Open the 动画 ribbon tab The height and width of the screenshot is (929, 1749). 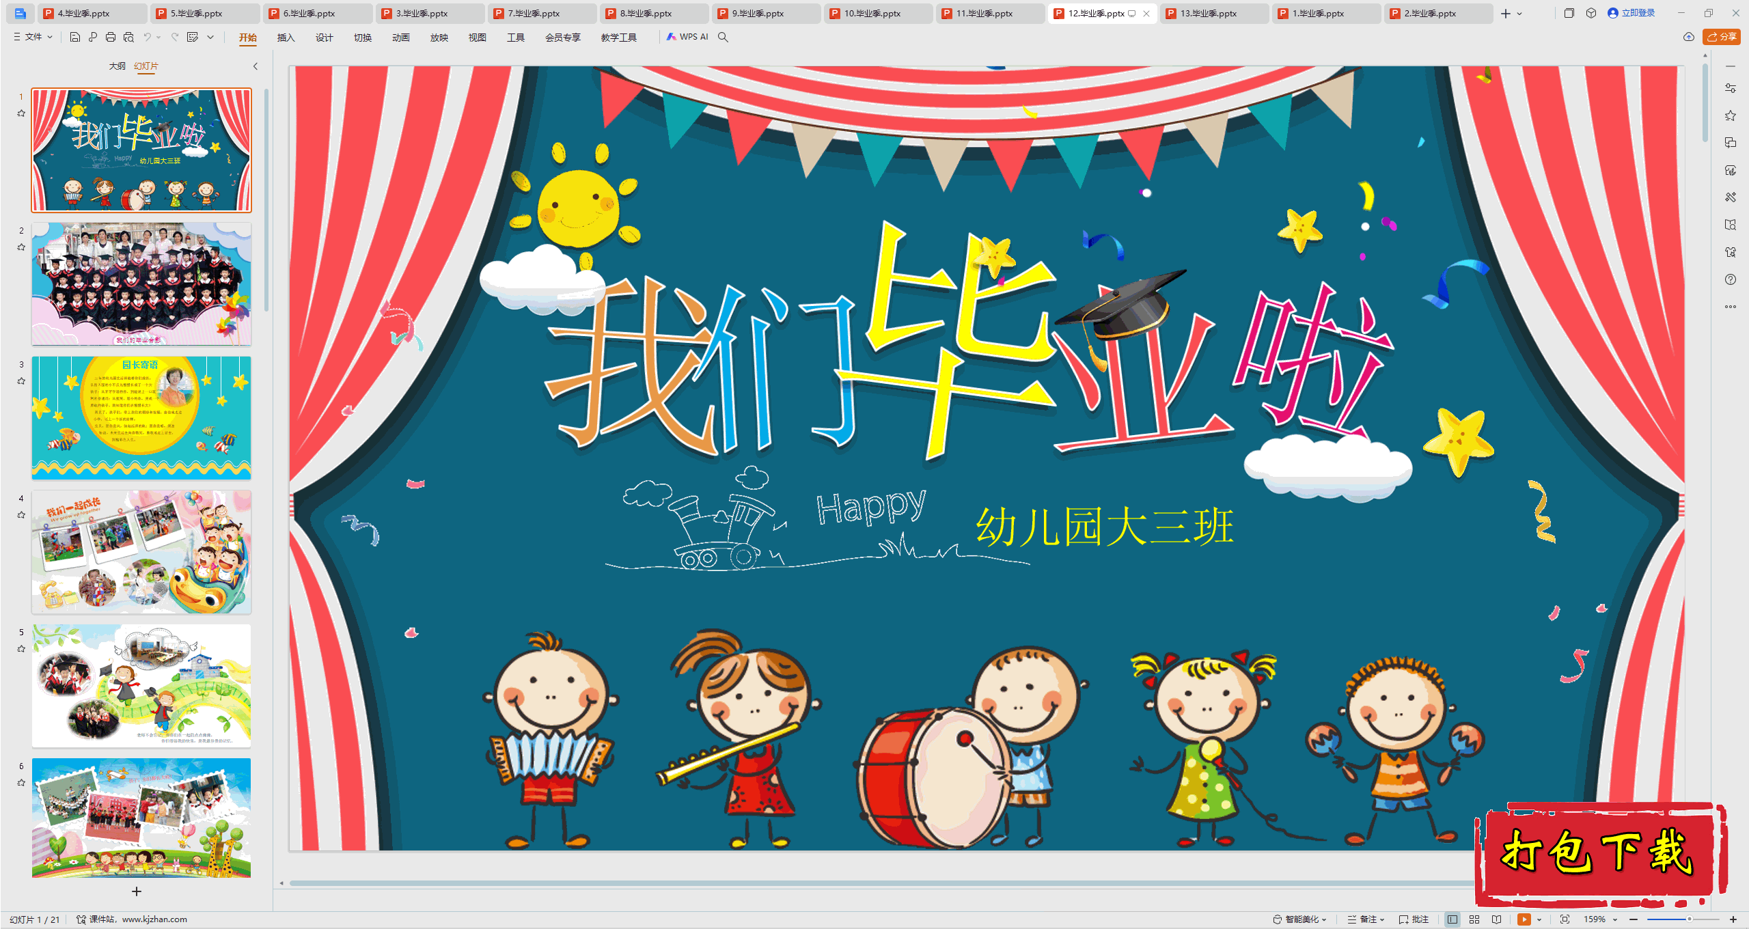pyautogui.click(x=400, y=38)
